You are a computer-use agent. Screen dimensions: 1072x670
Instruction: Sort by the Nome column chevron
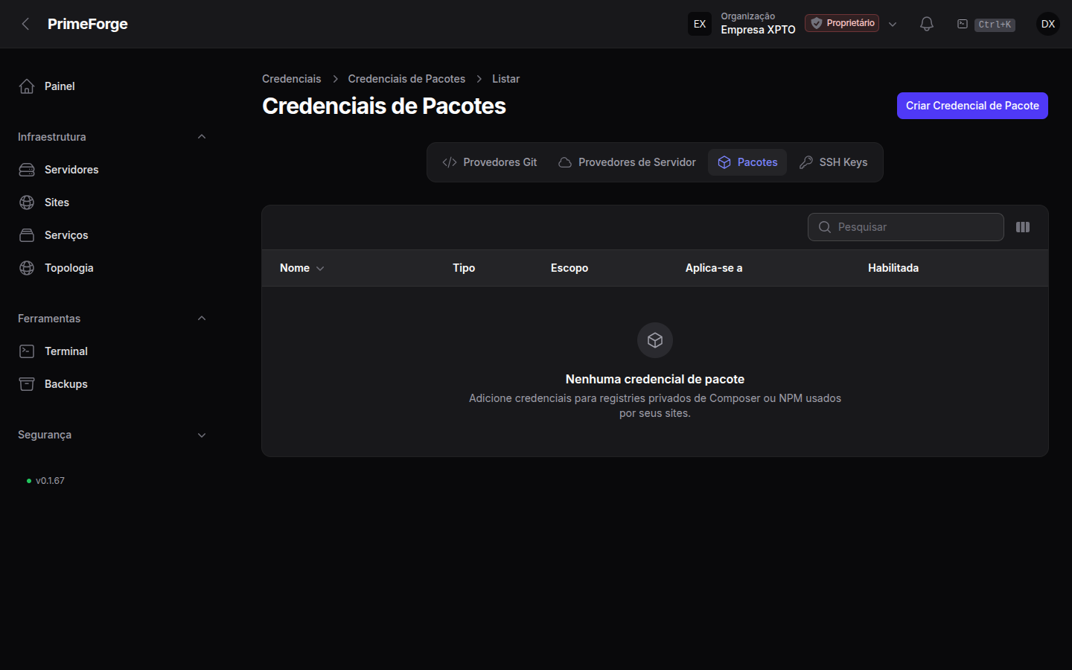[x=320, y=269]
